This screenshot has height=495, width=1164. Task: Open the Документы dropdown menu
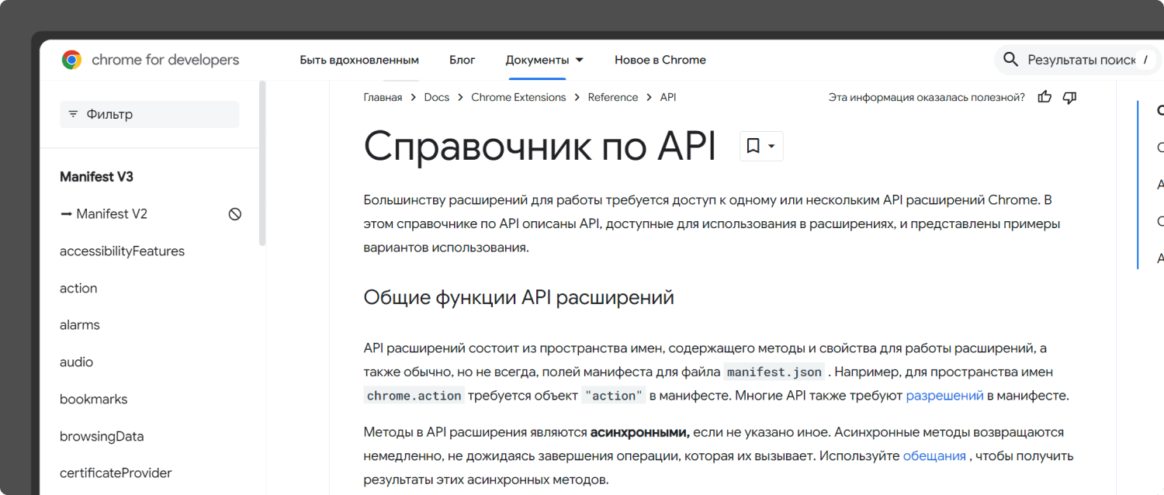(544, 60)
